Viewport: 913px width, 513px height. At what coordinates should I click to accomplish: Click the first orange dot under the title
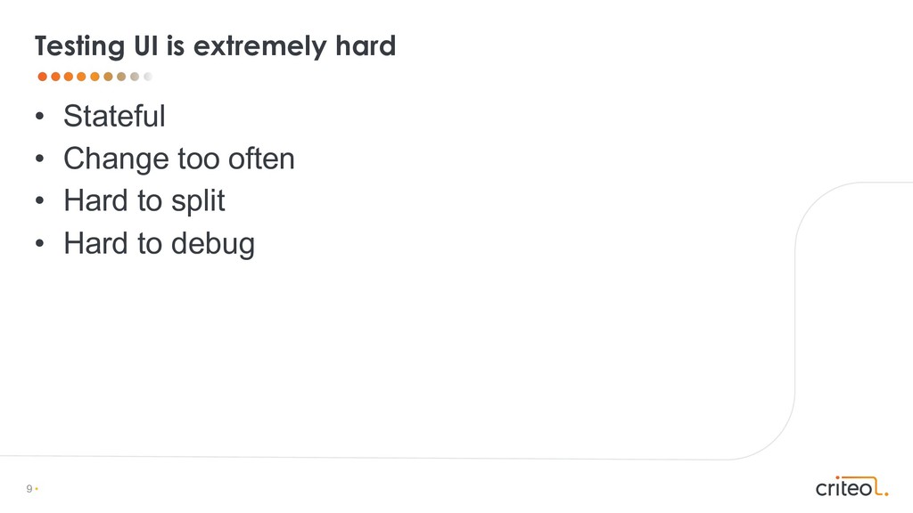pyautogui.click(x=43, y=77)
